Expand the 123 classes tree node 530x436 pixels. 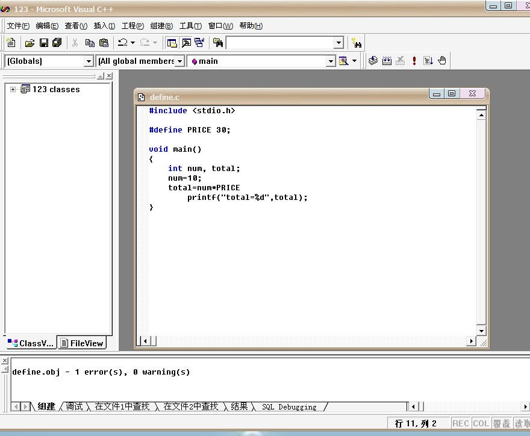click(x=13, y=90)
